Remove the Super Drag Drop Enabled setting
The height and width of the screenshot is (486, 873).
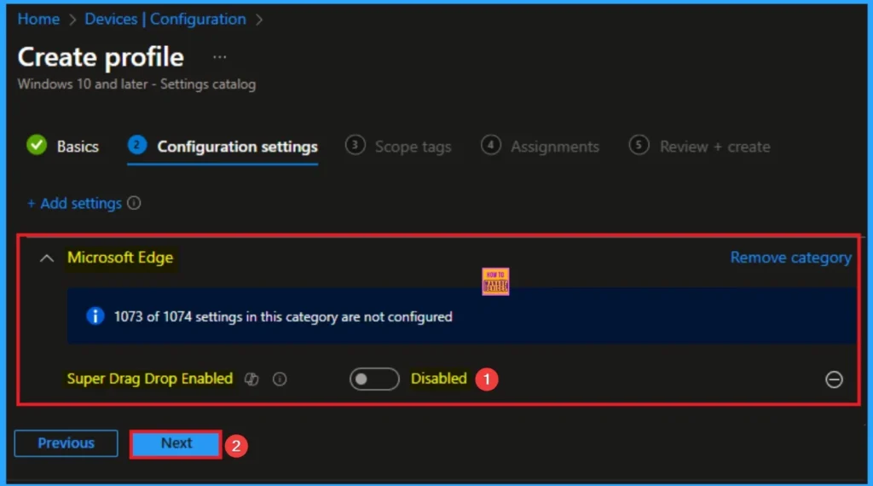834,379
